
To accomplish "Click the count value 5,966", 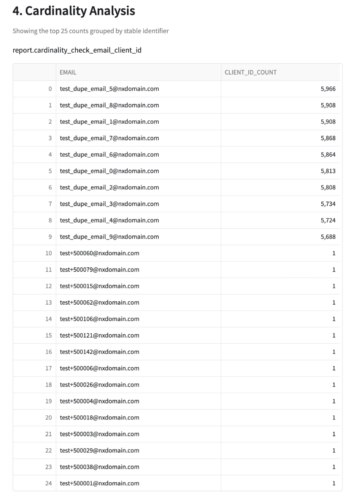I will click(328, 89).
